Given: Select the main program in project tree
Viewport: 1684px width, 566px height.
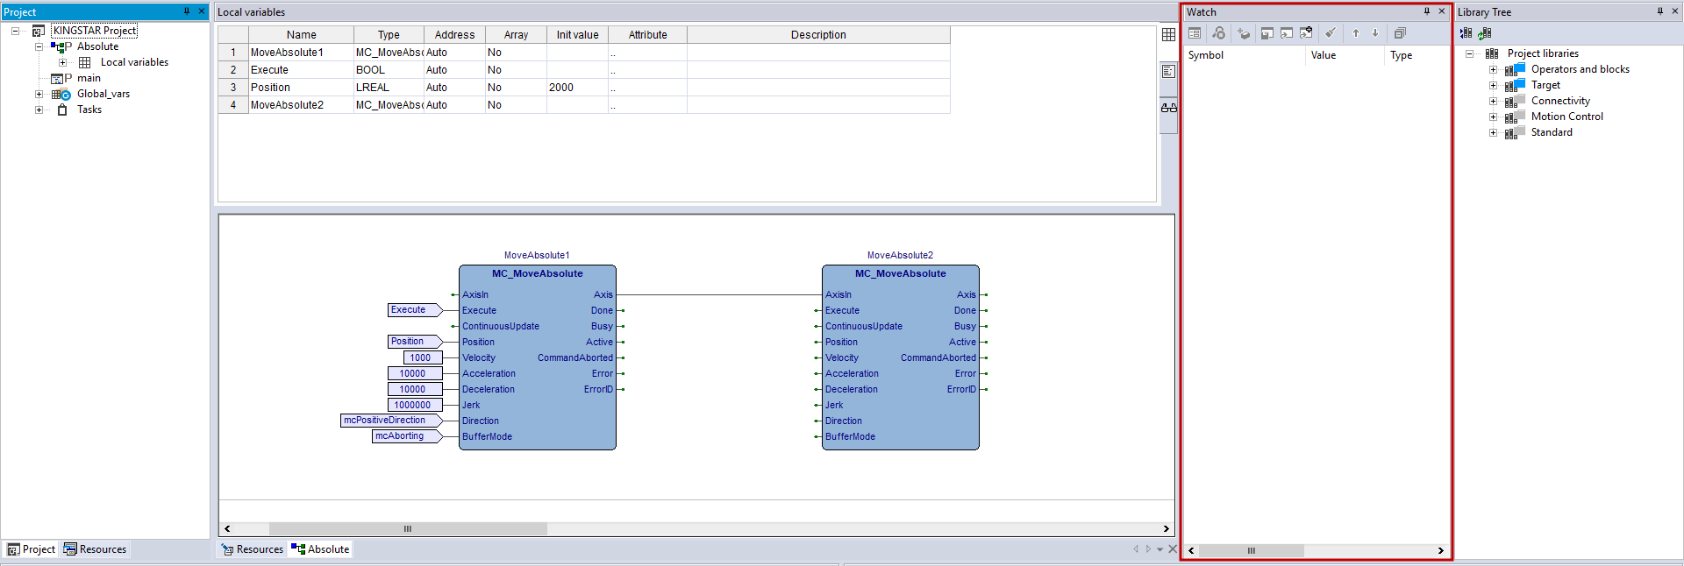Looking at the screenshot, I should [x=89, y=78].
